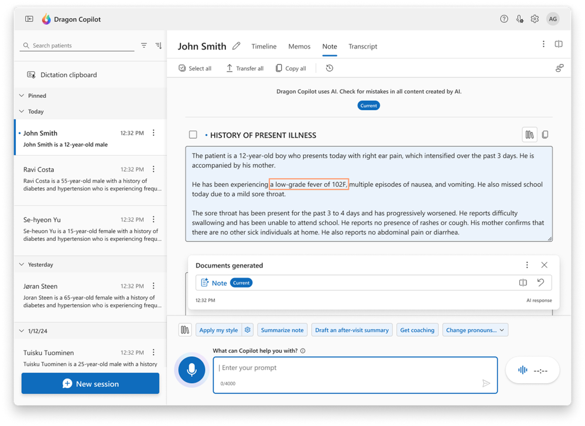Open the help question mark icon
585x426 pixels.
click(x=504, y=19)
